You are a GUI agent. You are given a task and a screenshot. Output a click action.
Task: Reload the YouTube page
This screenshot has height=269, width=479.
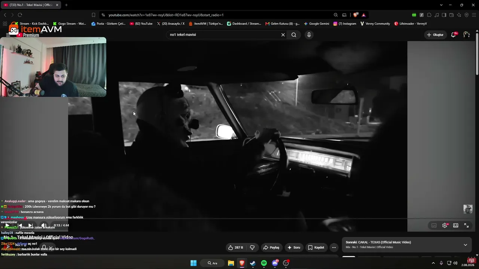[20, 15]
